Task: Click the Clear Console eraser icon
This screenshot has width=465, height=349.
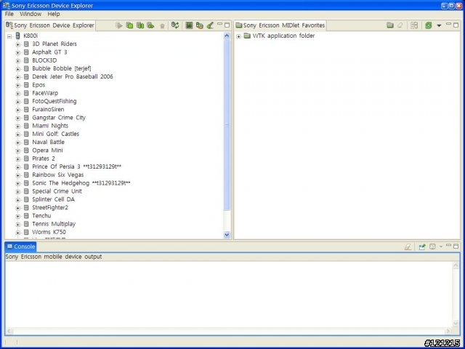Action: pyautogui.click(x=408, y=246)
